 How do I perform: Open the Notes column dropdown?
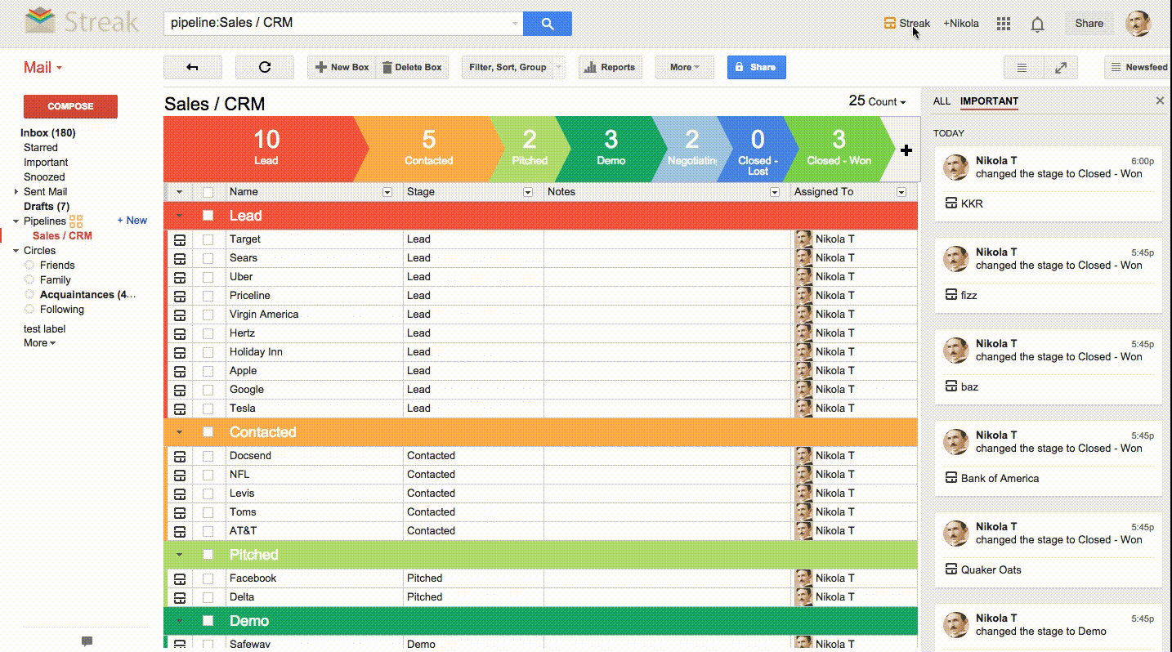click(775, 192)
